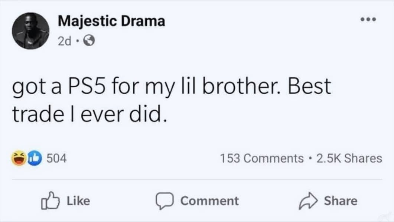
Task: View the 504 reactions count
Action: coord(56,158)
